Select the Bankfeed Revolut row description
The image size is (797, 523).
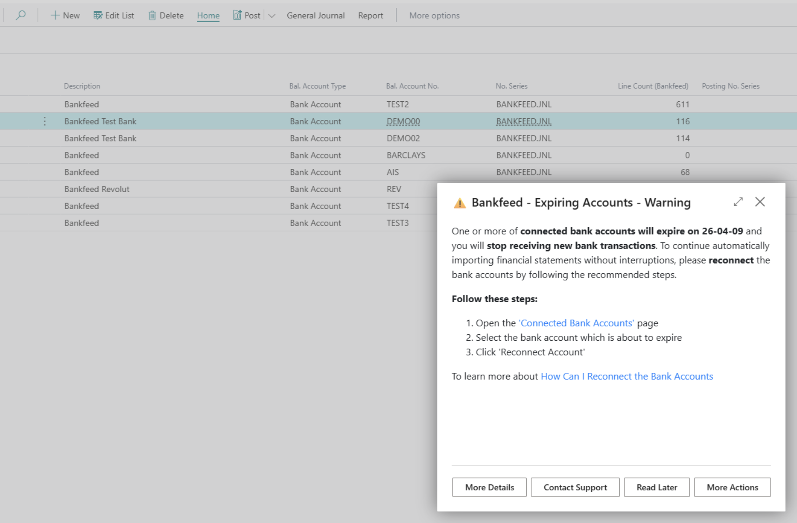click(97, 189)
